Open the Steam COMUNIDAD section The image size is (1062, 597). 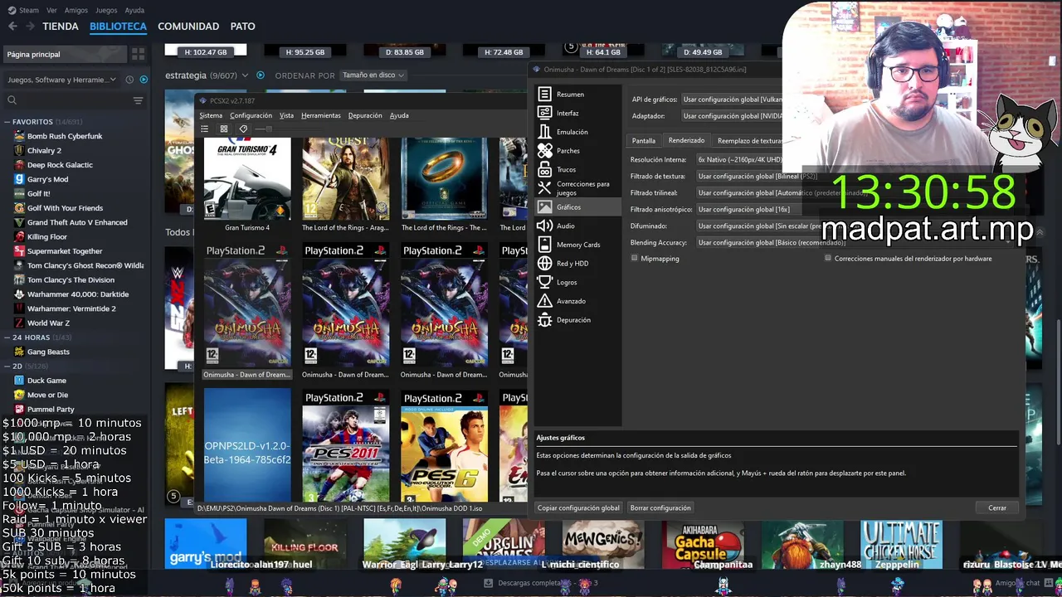click(x=188, y=27)
